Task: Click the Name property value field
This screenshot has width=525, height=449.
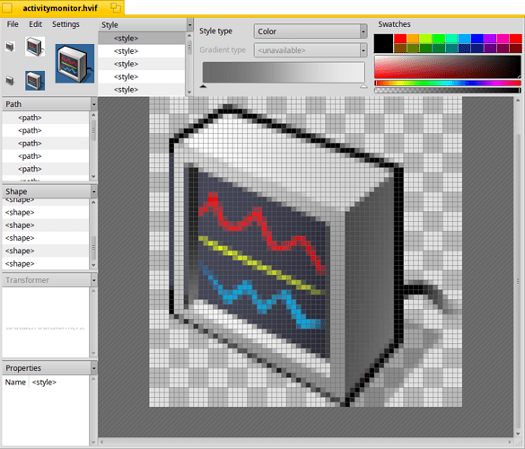Action: (x=59, y=383)
